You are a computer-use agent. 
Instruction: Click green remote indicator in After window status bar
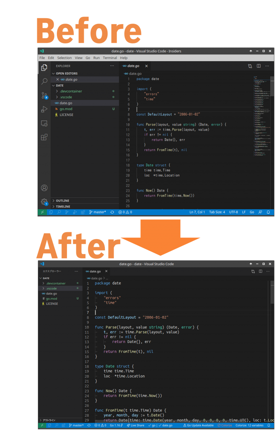click(42, 425)
